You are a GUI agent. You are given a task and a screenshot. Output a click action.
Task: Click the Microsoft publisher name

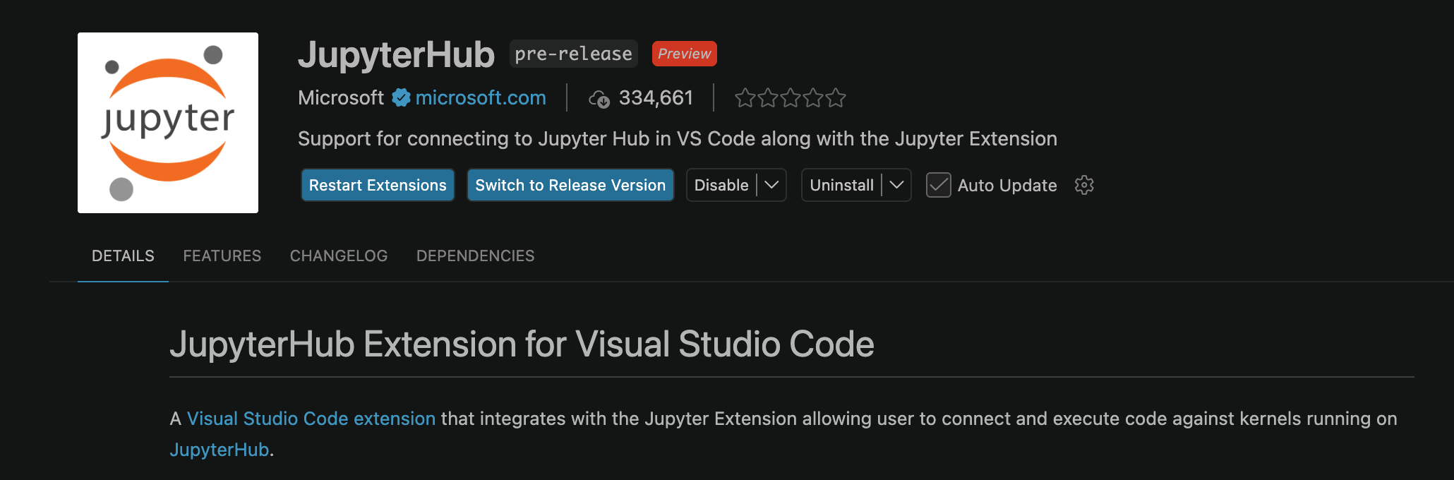click(x=341, y=97)
